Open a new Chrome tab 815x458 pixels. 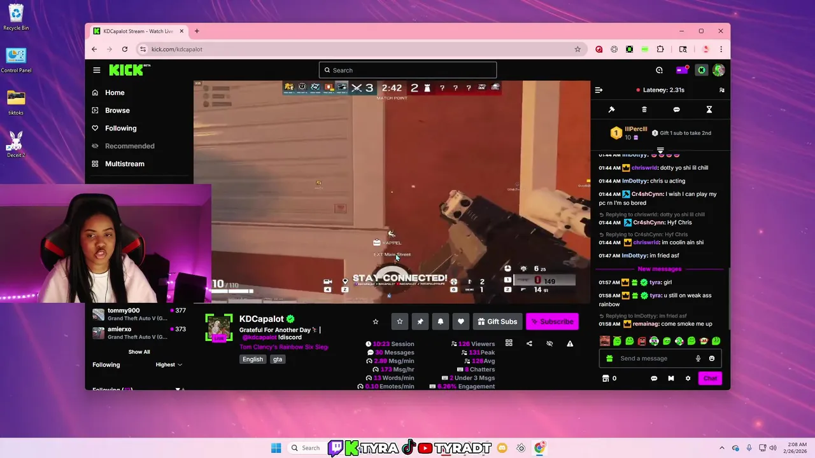[197, 31]
